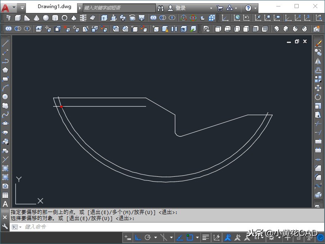Click the 登录 sign-in button
This screenshot has height=244, width=325.
(180, 8)
